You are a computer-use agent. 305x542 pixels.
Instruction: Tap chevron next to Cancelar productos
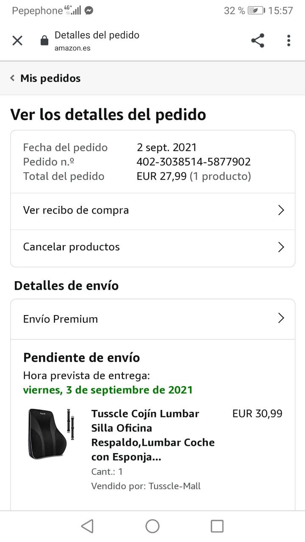point(281,247)
